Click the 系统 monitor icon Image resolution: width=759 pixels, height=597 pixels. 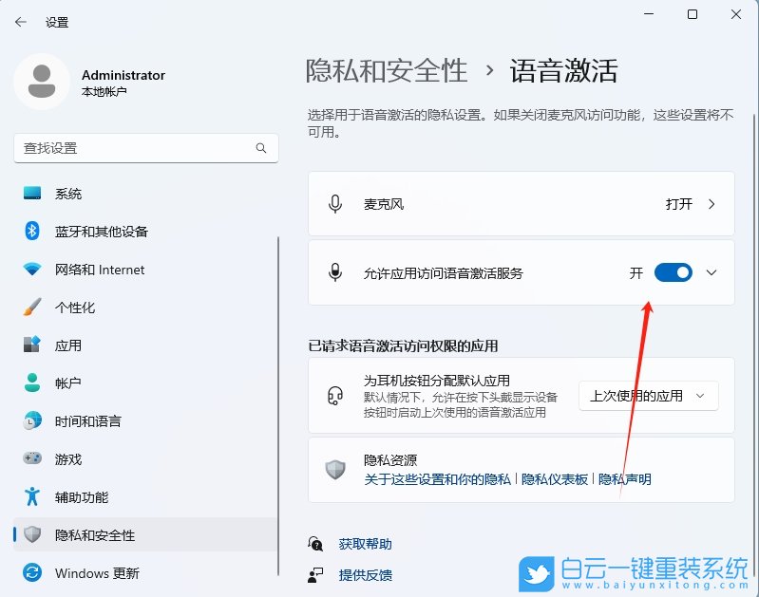(32, 193)
